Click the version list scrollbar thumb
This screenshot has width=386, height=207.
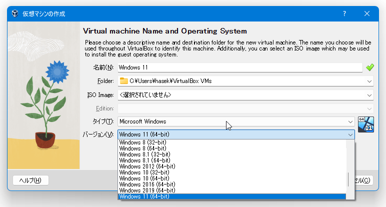pyautogui.click(x=348, y=179)
